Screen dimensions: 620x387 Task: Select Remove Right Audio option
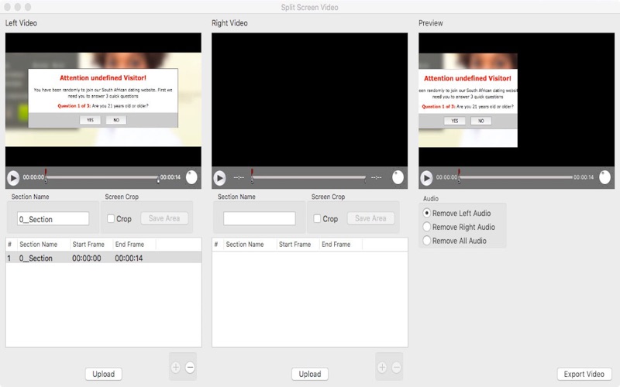[427, 227]
